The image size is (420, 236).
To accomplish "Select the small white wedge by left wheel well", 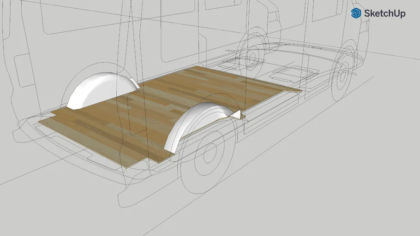I will click(134, 83).
